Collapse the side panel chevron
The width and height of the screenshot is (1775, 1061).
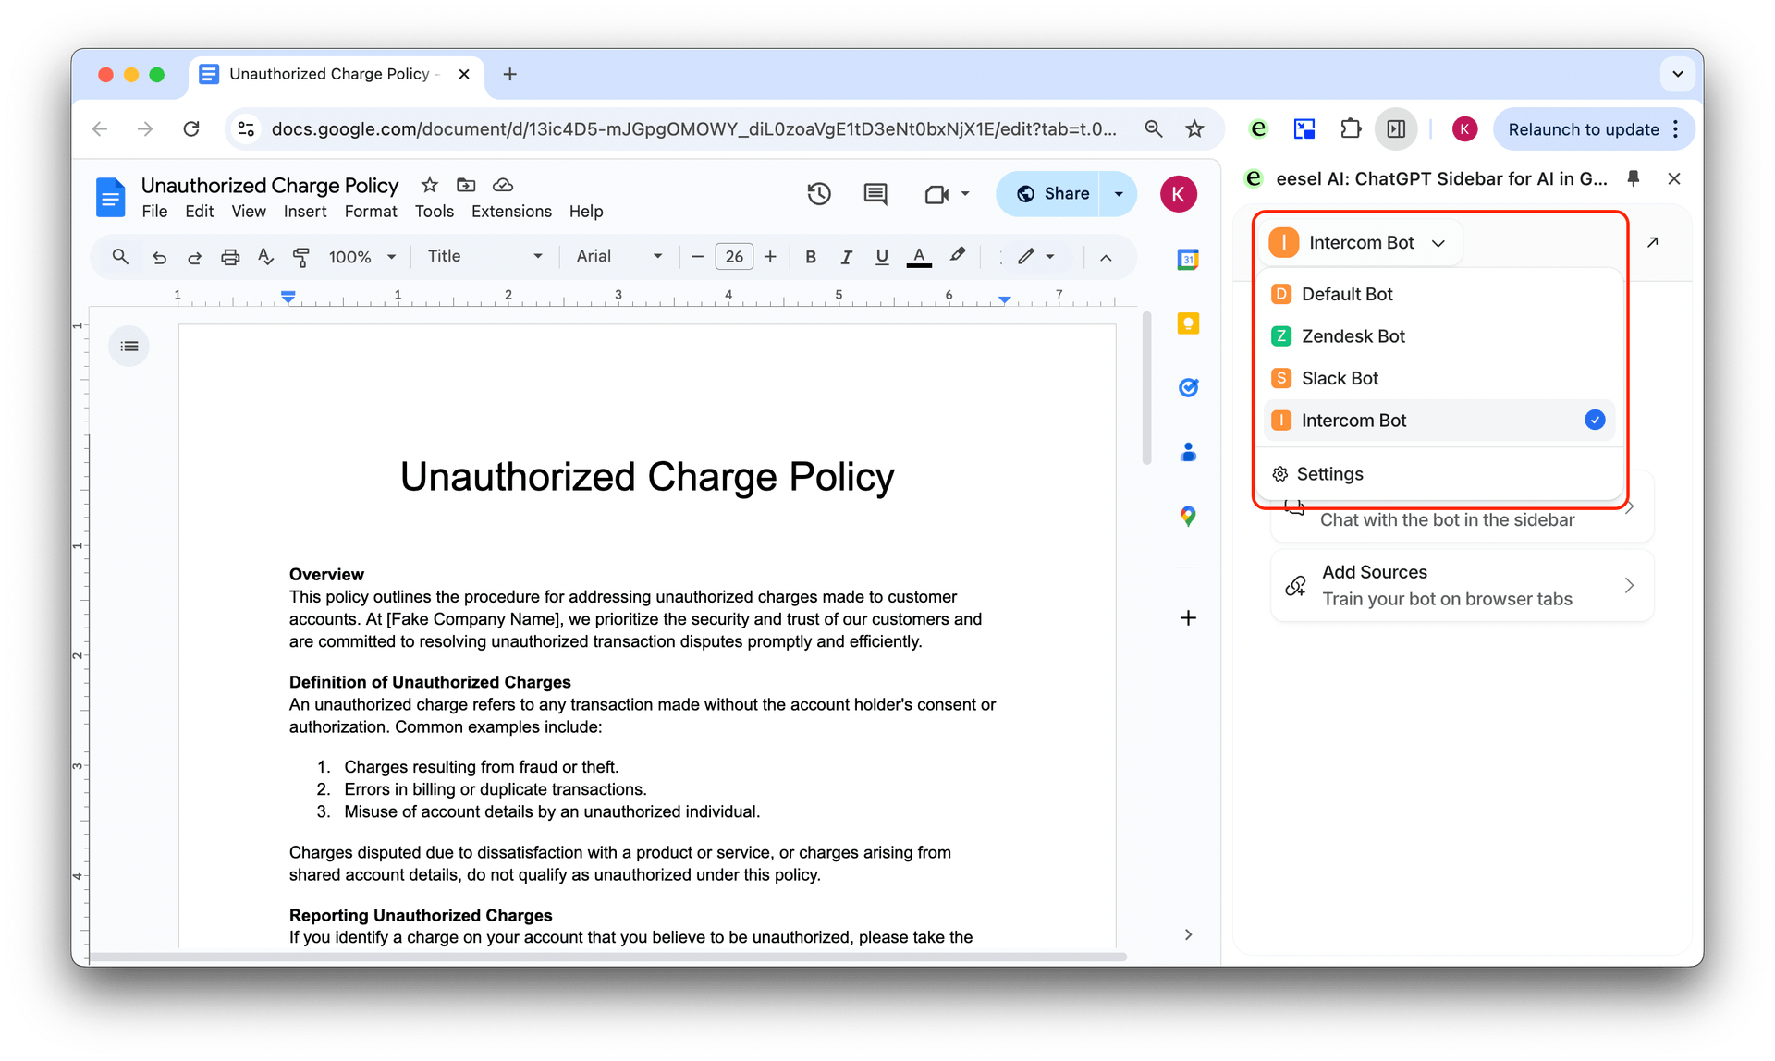pyautogui.click(x=1188, y=934)
